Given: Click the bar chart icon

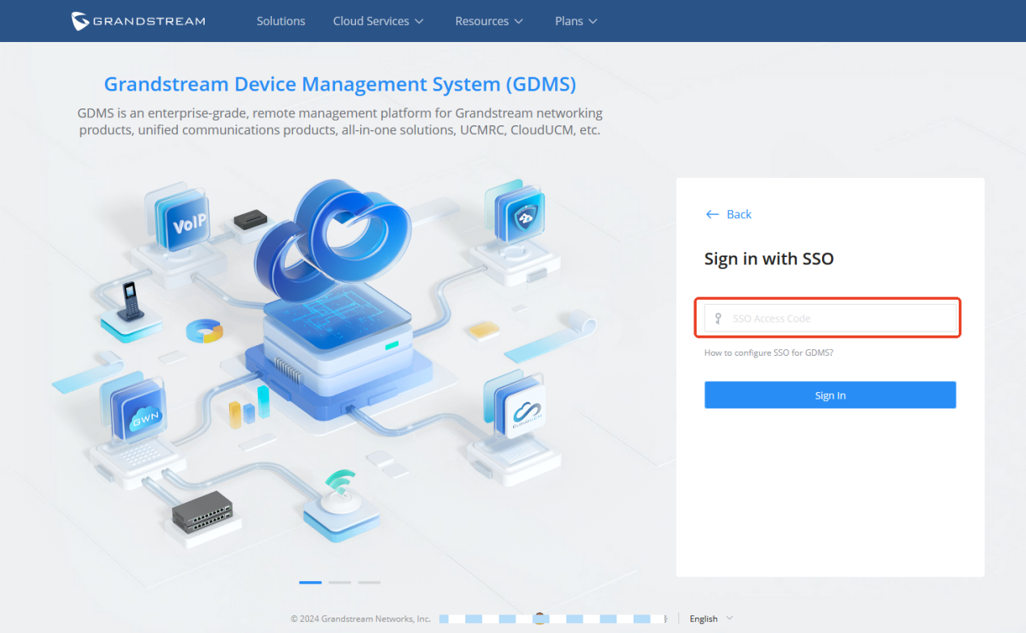Looking at the screenshot, I should pyautogui.click(x=249, y=407).
